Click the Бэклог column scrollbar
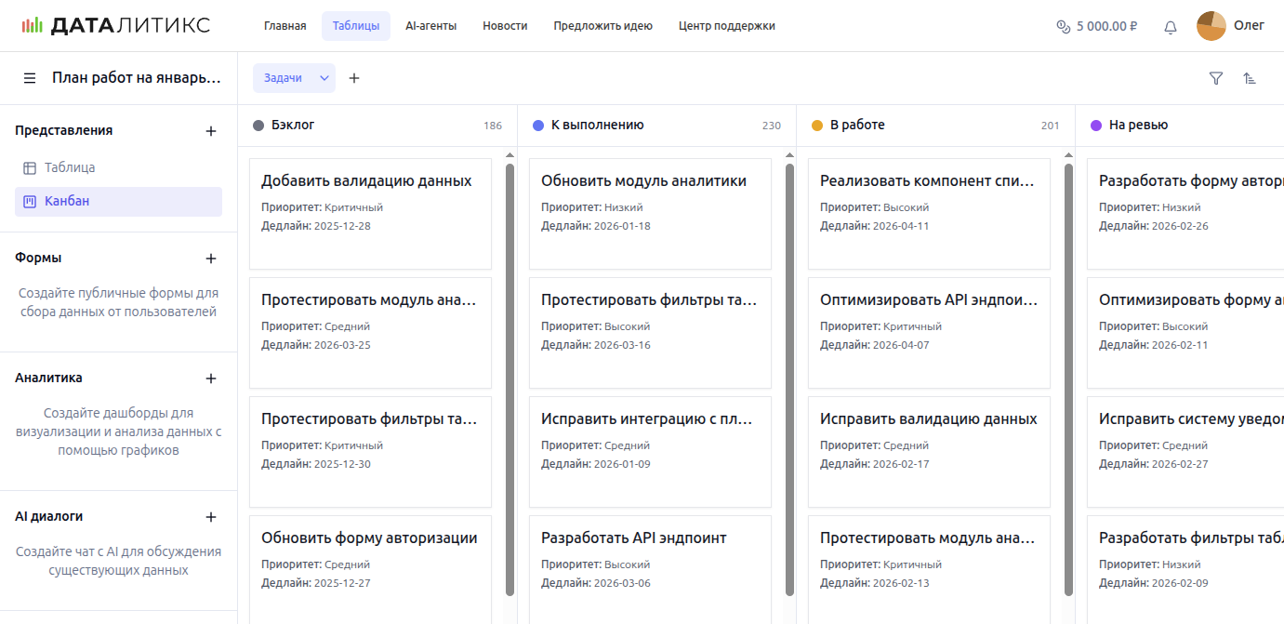 (510, 372)
